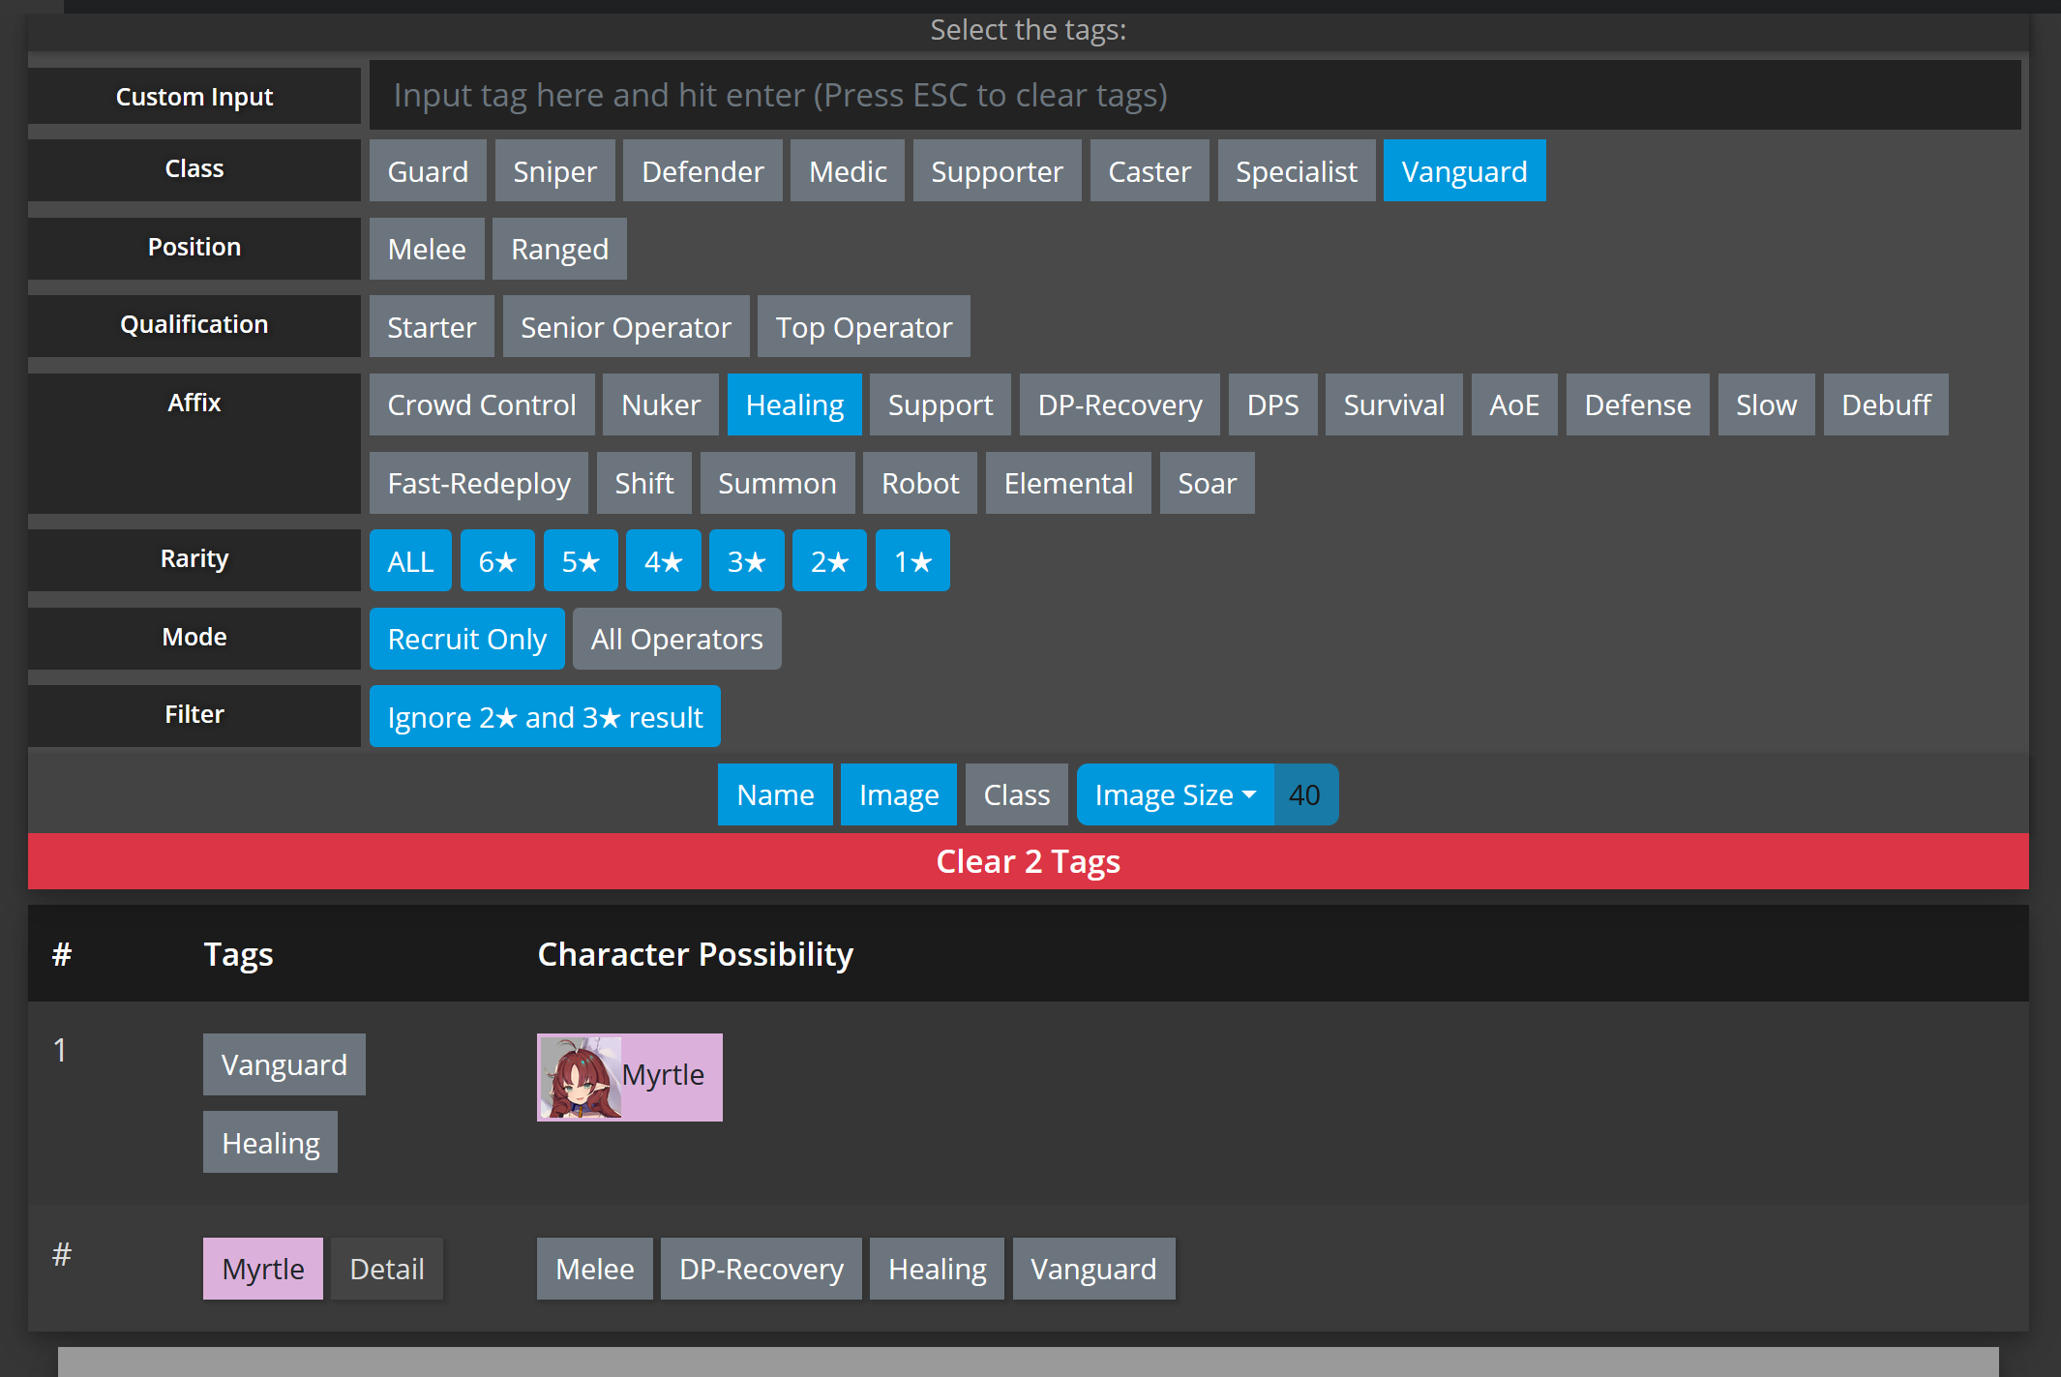Open the Image Size dropdown
The height and width of the screenshot is (1377, 2061).
point(1174,795)
